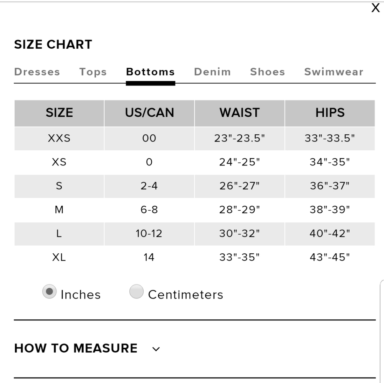This screenshot has height=383, width=384.
Task: Click the HIPS column header
Action: (x=330, y=112)
